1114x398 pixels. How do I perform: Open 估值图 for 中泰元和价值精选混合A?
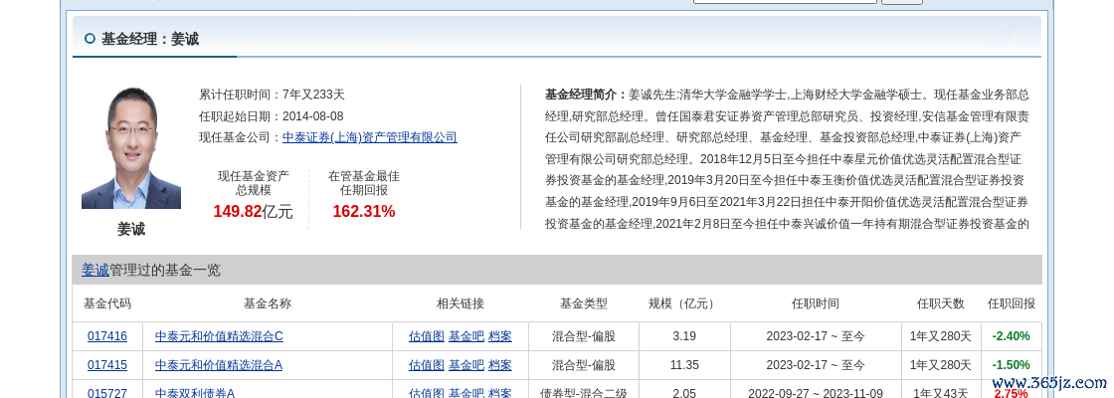tap(427, 364)
